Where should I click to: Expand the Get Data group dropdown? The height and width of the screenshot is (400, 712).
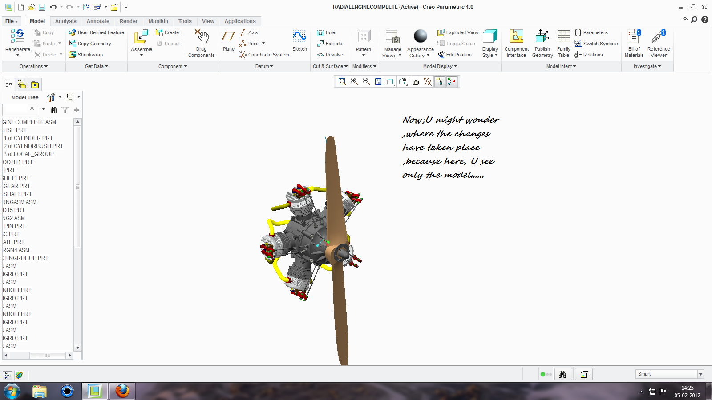[x=97, y=66]
